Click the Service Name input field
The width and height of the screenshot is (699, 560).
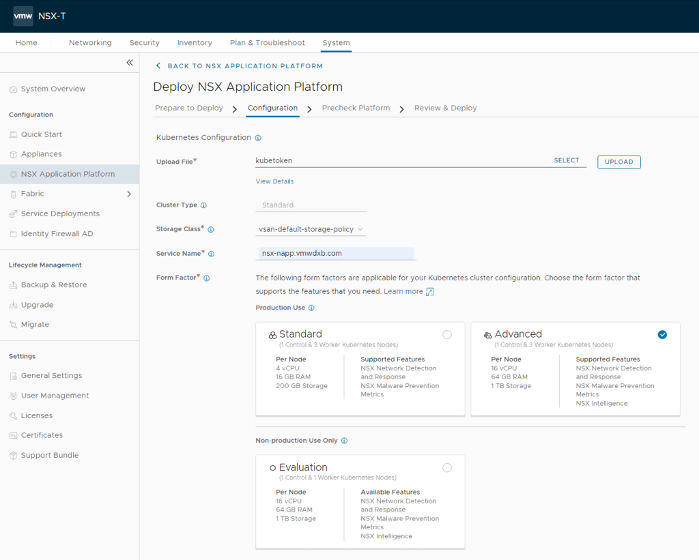pyautogui.click(x=335, y=253)
